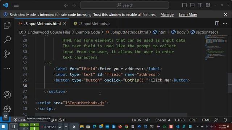Open the Lindenwood Course Files breadcrumb

[49, 32]
